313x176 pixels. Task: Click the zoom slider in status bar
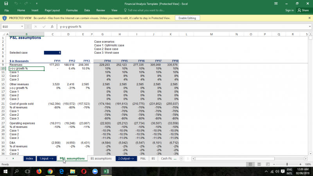pyautogui.click(x=288, y=164)
